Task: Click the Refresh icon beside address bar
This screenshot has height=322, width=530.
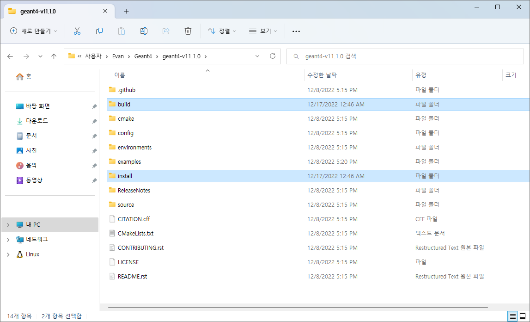Action: (x=273, y=56)
